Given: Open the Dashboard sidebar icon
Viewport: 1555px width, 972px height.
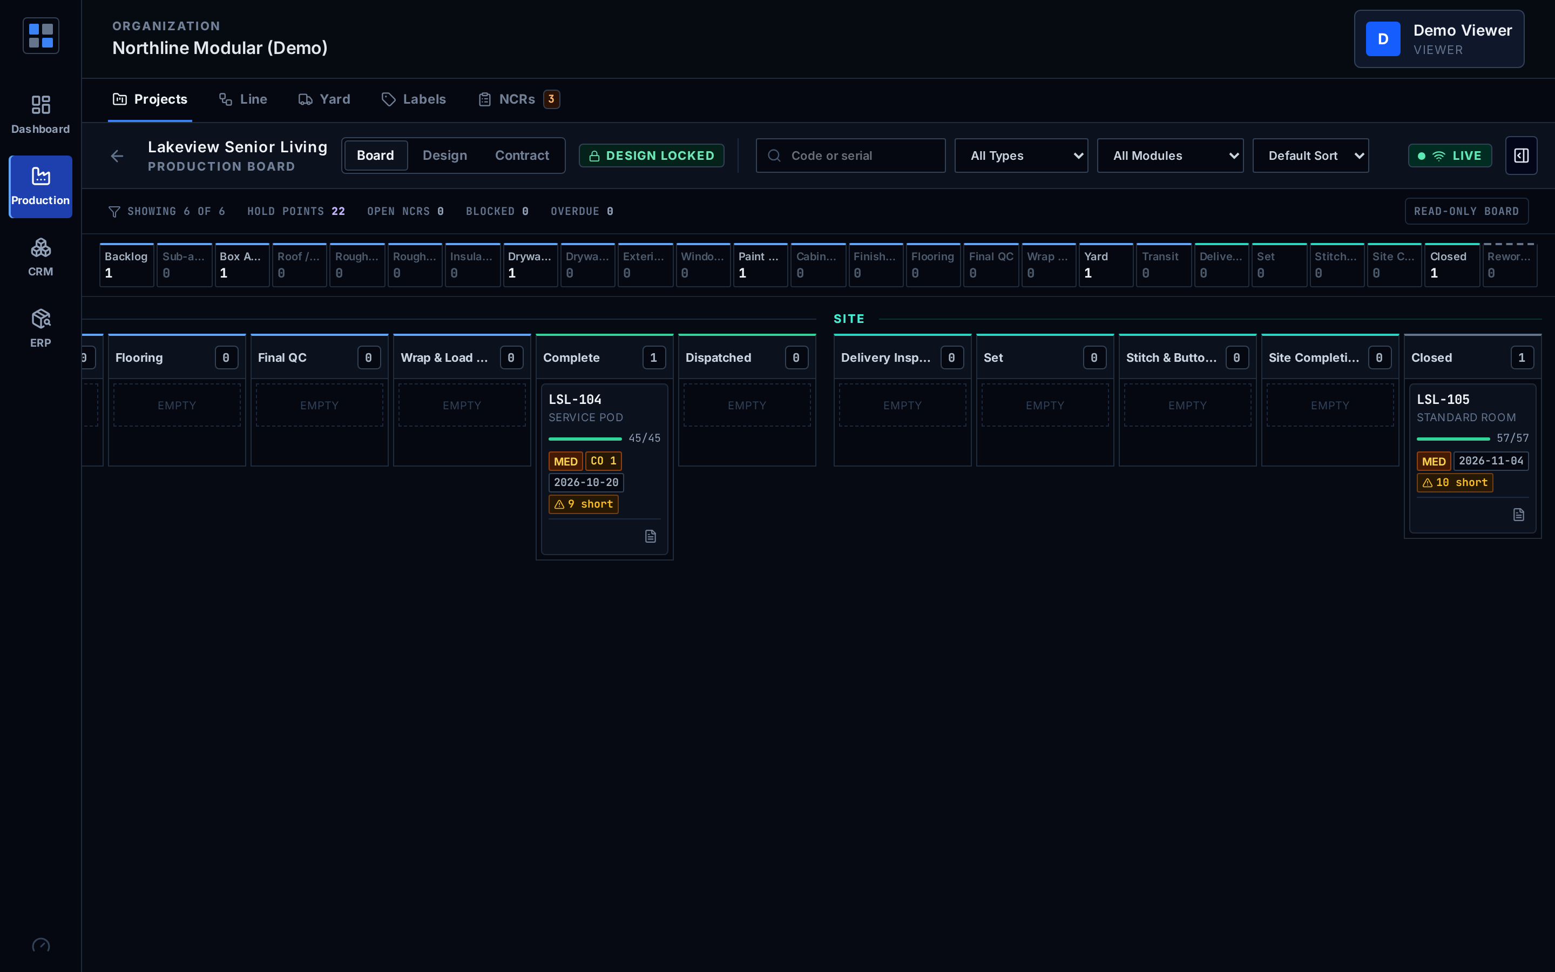Looking at the screenshot, I should point(40,114).
